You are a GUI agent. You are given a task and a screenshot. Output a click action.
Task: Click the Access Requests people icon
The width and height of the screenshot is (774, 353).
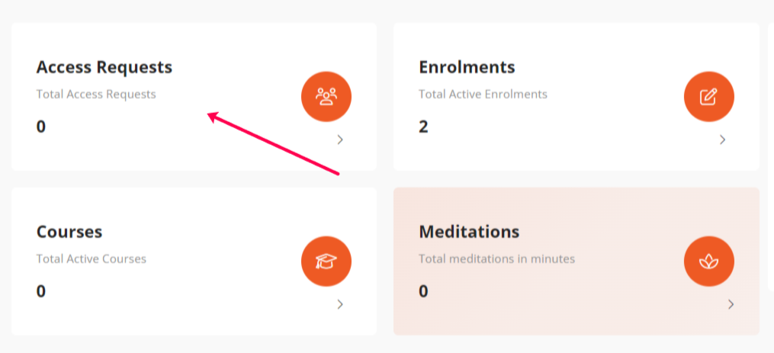[x=326, y=97]
